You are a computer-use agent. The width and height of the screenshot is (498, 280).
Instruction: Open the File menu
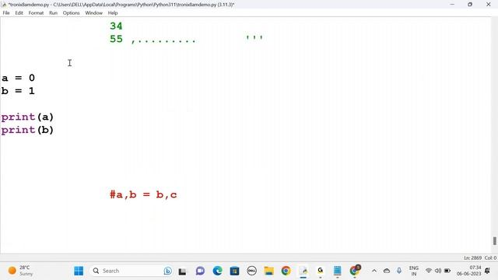(6, 13)
